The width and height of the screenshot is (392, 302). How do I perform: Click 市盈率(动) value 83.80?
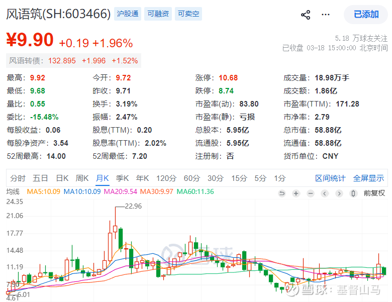pyautogui.click(x=249, y=104)
